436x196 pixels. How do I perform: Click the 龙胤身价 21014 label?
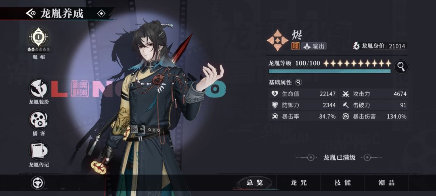tap(380, 46)
